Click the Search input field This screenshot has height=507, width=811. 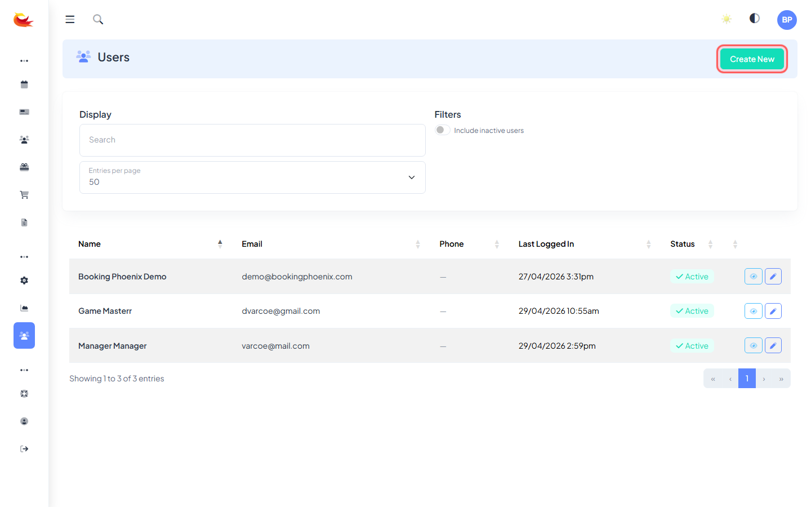[x=252, y=140]
